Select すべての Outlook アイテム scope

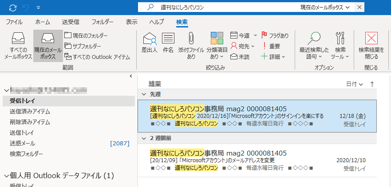click(97, 57)
